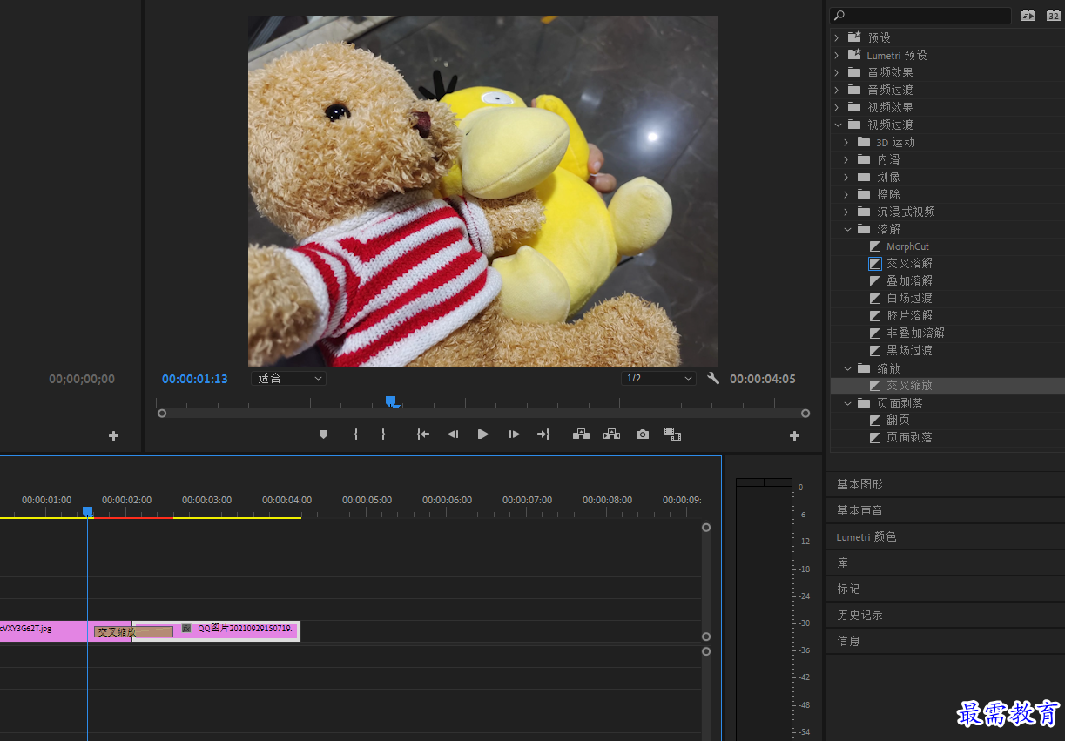Add a marker in the program monitor
Viewport: 1065px width, 741px height.
pos(324,434)
